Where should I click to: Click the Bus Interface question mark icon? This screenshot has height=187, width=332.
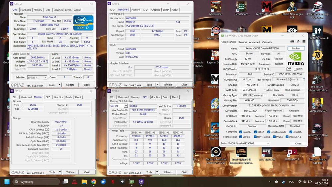click(304, 80)
